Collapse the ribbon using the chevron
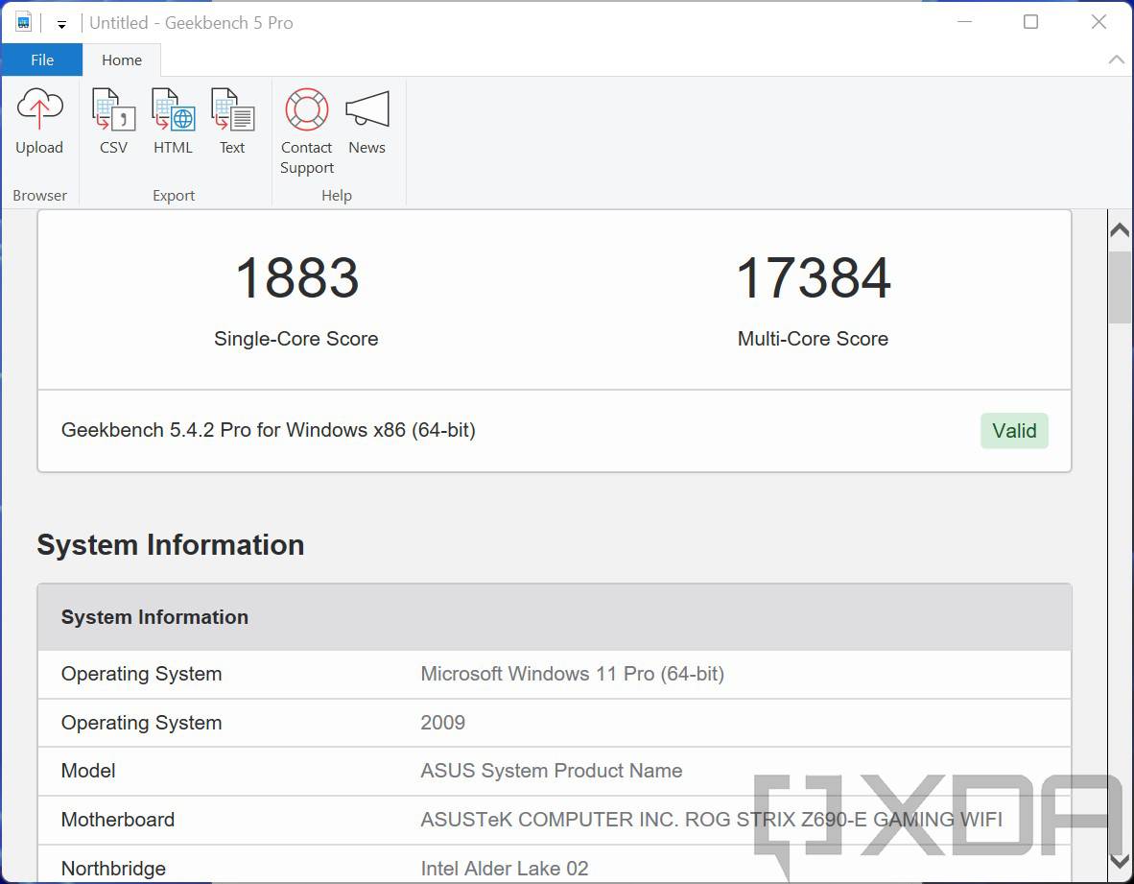 click(x=1116, y=59)
